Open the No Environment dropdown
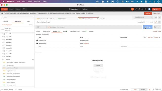This screenshot has height=91, width=162. tap(144, 18)
